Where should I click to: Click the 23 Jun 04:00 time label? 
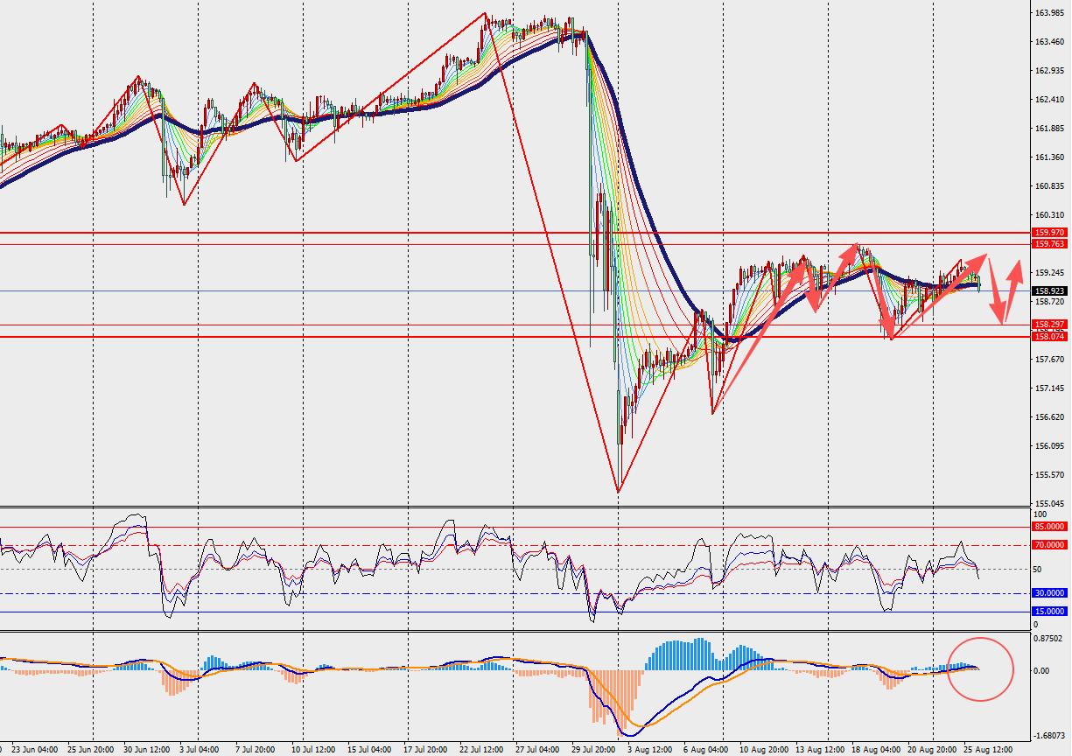(x=35, y=750)
